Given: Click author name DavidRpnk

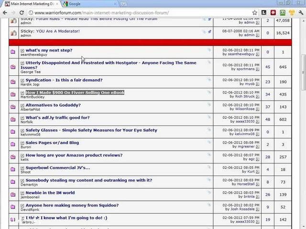Looking at the screenshot, I should [x=30, y=210].
